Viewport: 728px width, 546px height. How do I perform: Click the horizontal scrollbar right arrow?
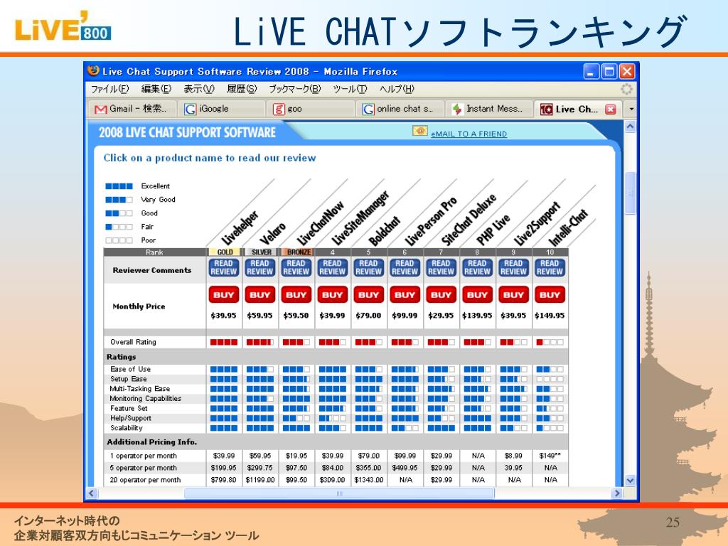618,493
